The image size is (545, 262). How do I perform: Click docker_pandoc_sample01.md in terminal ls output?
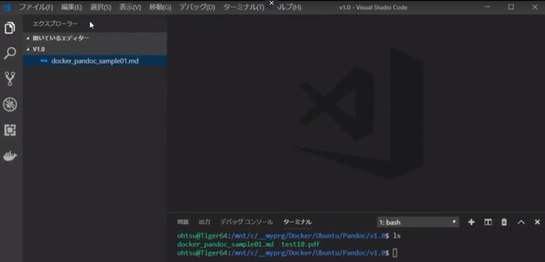(x=225, y=244)
